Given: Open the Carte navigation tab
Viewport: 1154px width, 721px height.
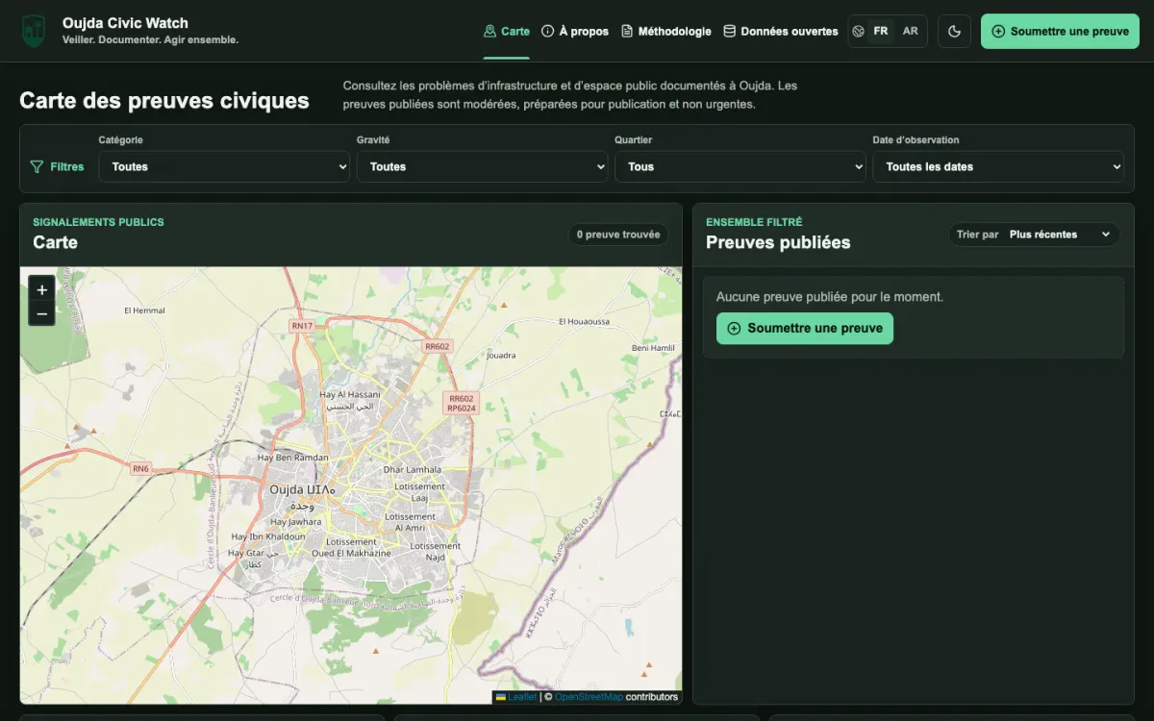Looking at the screenshot, I should coord(507,31).
